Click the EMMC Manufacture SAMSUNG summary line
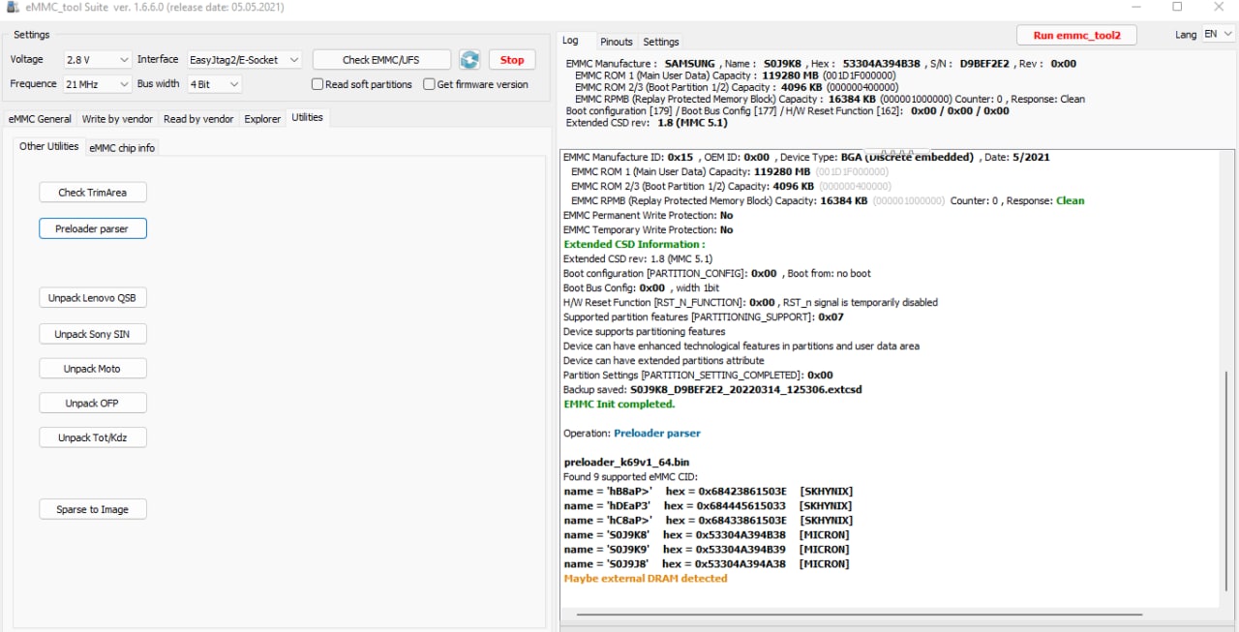 click(821, 63)
